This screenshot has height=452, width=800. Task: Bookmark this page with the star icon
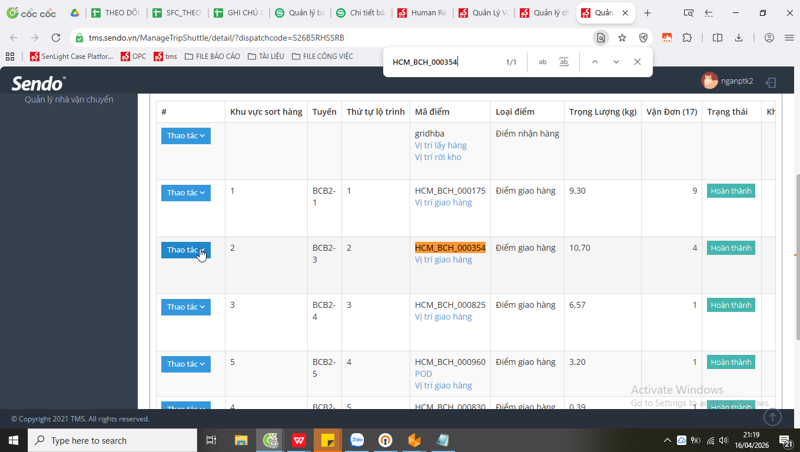[622, 38]
